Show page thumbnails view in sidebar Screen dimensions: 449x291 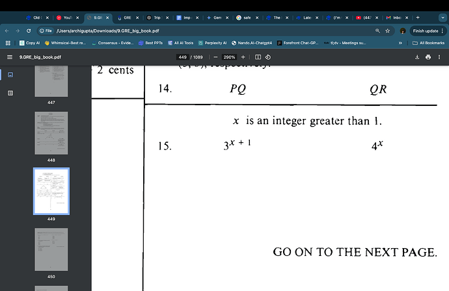pyautogui.click(x=10, y=75)
